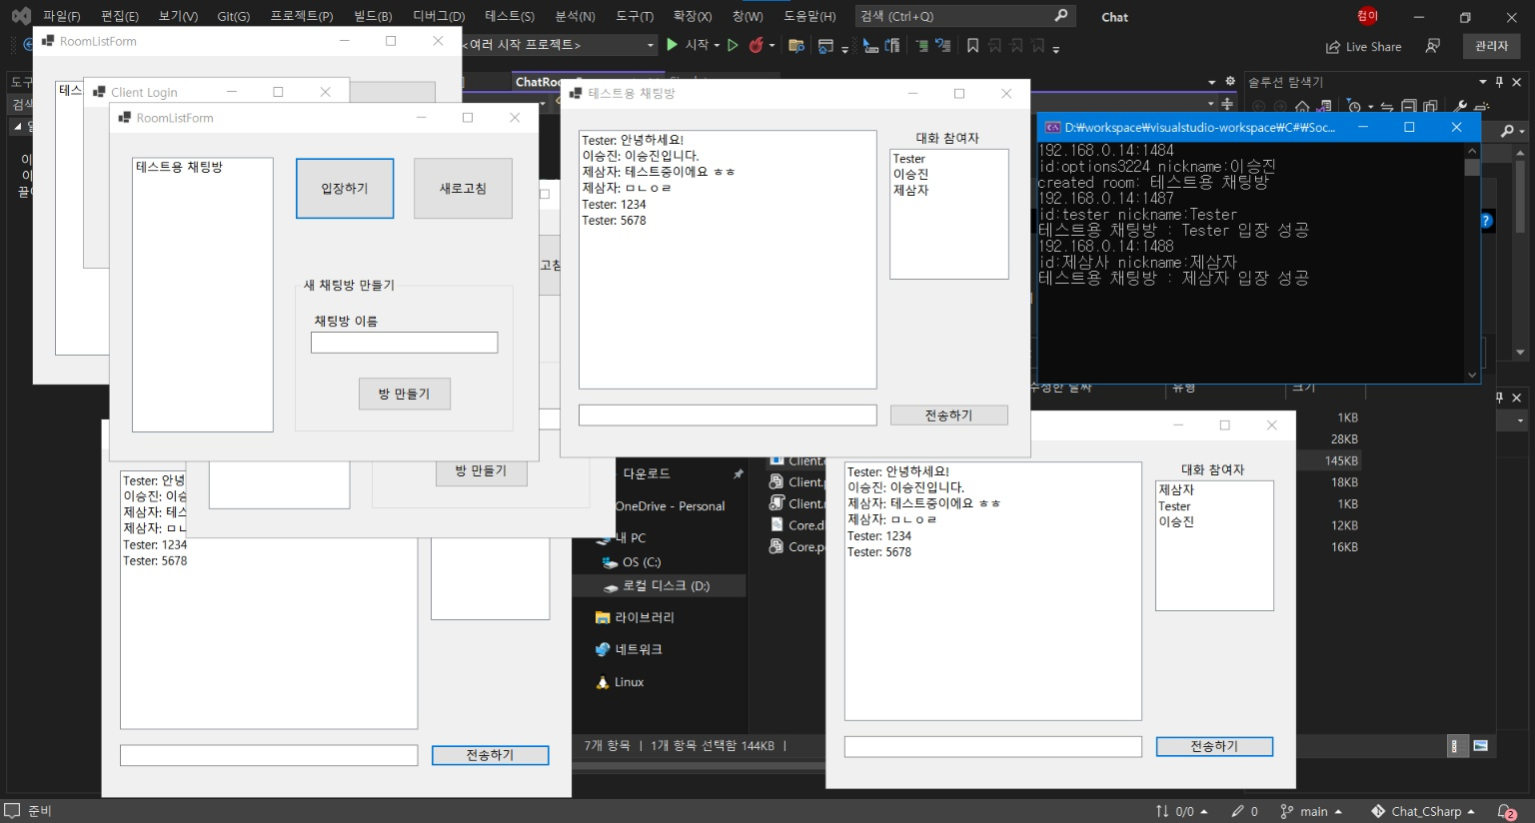Start debugging with the green 시작 play icon
This screenshot has width=1535, height=823.
tap(672, 45)
